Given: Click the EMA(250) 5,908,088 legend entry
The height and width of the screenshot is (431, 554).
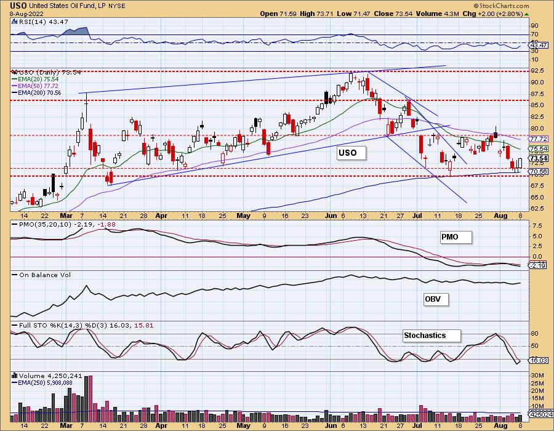Looking at the screenshot, I should pos(42,382).
